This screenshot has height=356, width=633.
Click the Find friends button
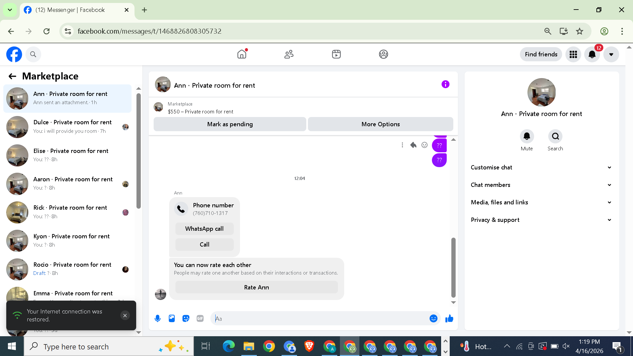click(x=541, y=54)
